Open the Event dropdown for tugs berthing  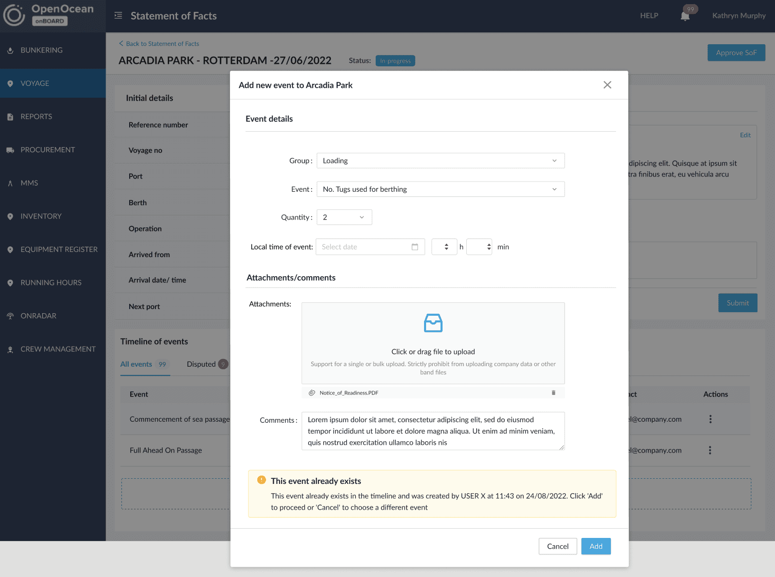[441, 189]
